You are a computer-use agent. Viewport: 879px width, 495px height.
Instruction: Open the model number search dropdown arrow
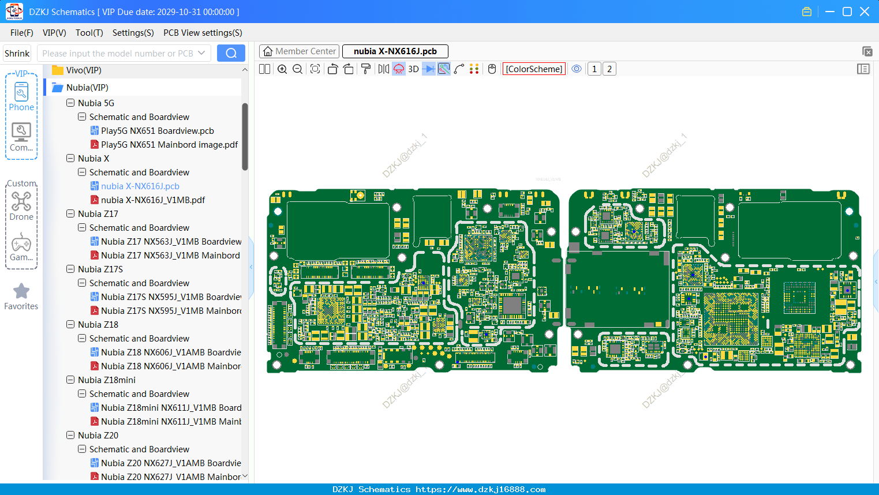coord(201,53)
